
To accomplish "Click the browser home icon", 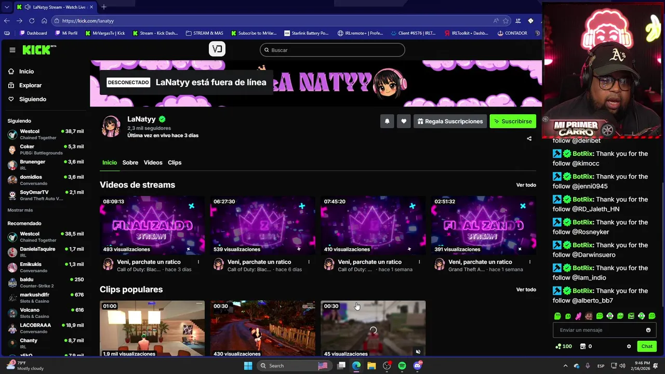I will (x=44, y=21).
